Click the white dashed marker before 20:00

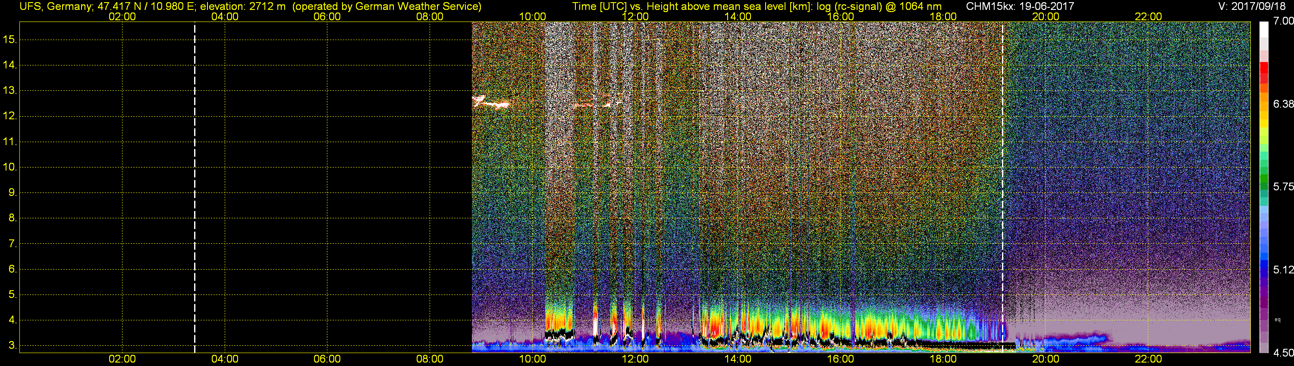click(x=1003, y=187)
